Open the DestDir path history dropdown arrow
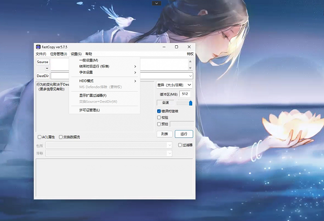This screenshot has width=324, height=221. point(191,76)
